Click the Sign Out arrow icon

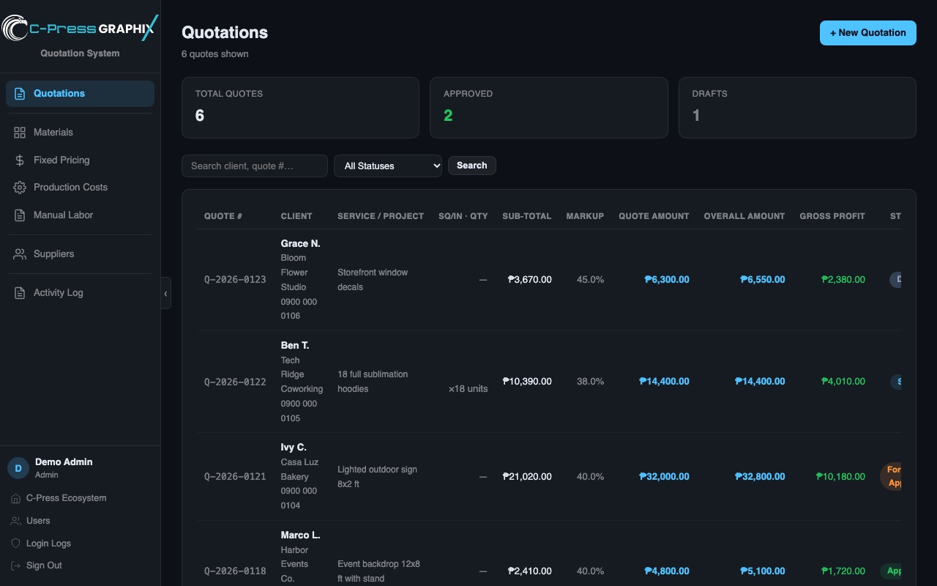(16, 565)
